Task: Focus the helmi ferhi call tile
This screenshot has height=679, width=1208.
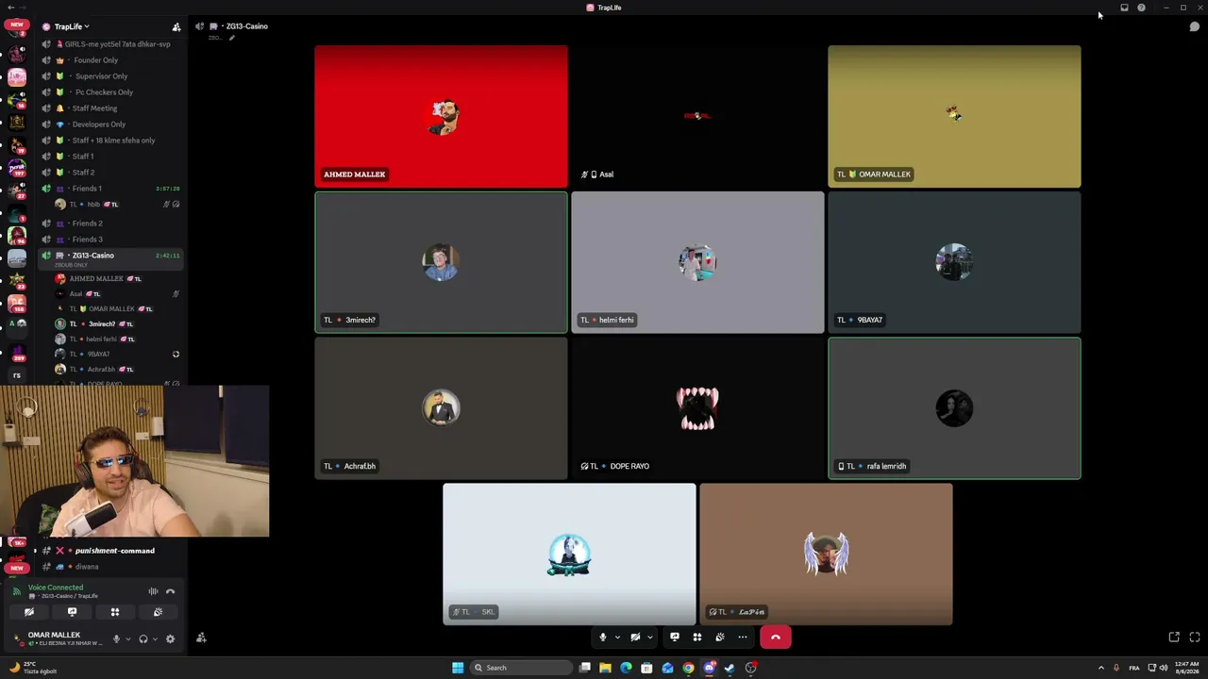Action: 697,262
